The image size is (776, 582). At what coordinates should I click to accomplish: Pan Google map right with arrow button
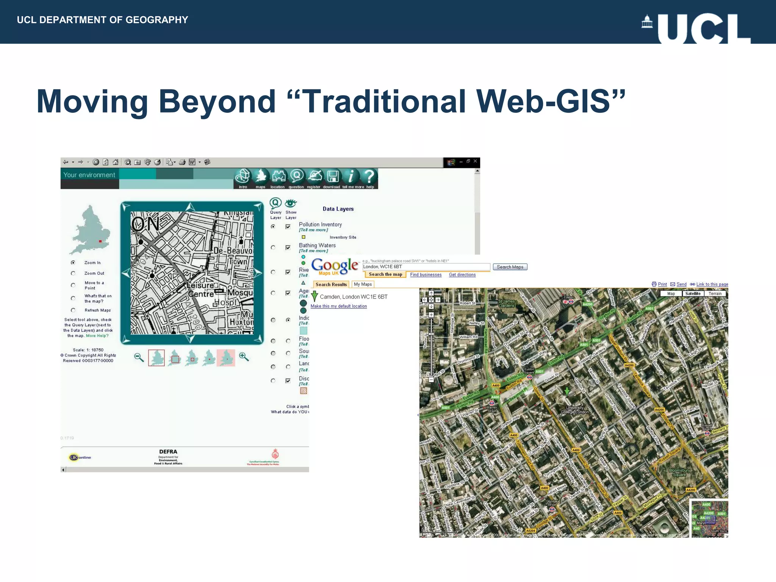(438, 300)
